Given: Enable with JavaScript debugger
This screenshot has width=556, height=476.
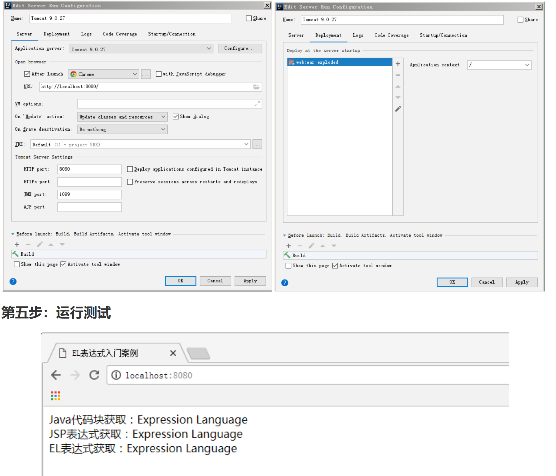Looking at the screenshot, I should tap(158, 74).
